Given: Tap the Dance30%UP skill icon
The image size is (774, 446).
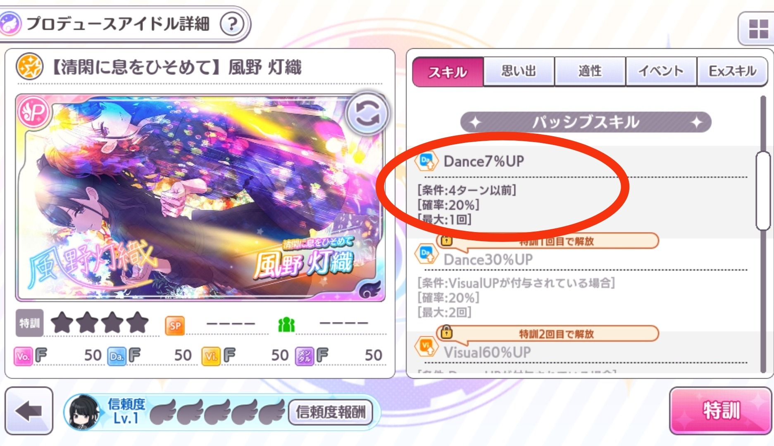Looking at the screenshot, I should click(x=427, y=254).
